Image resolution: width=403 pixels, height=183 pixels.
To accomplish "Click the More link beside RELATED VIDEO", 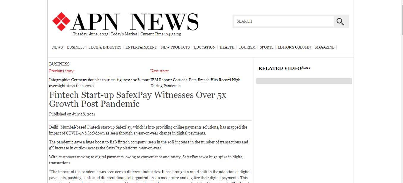I will (x=306, y=67).
